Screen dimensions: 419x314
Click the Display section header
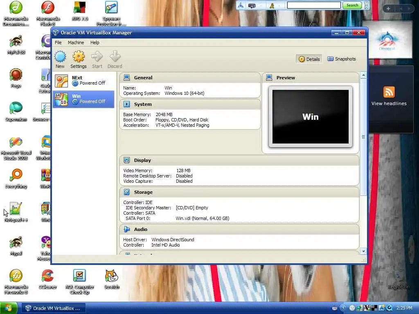(239, 160)
